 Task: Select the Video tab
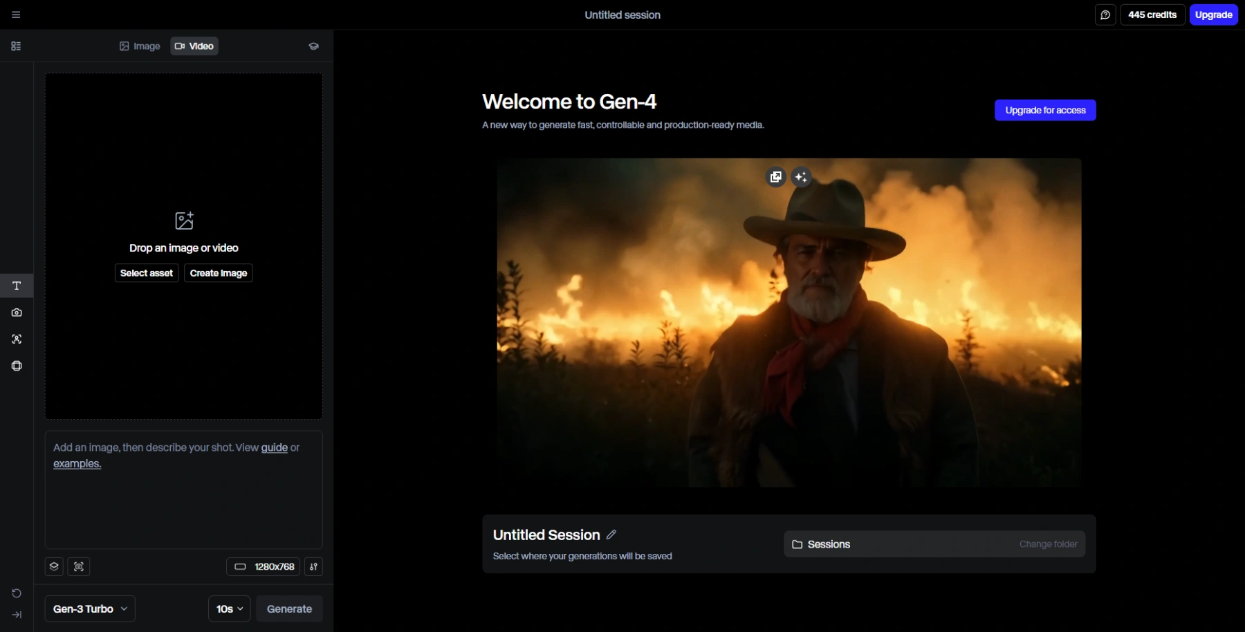[x=194, y=46]
